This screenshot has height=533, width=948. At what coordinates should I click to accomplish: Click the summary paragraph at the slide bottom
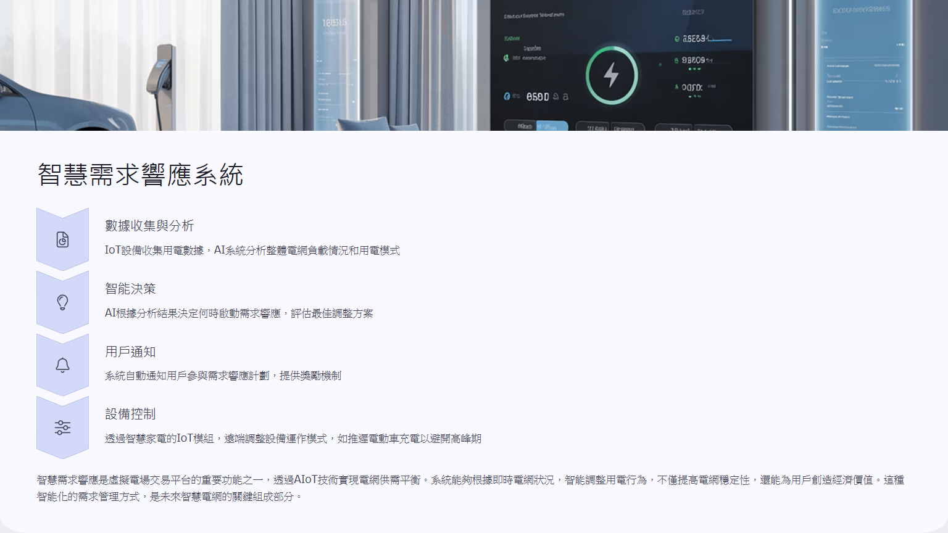pyautogui.click(x=470, y=488)
